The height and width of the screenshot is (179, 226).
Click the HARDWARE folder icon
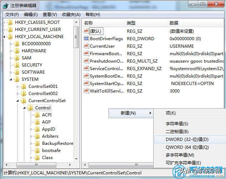pos(17,51)
